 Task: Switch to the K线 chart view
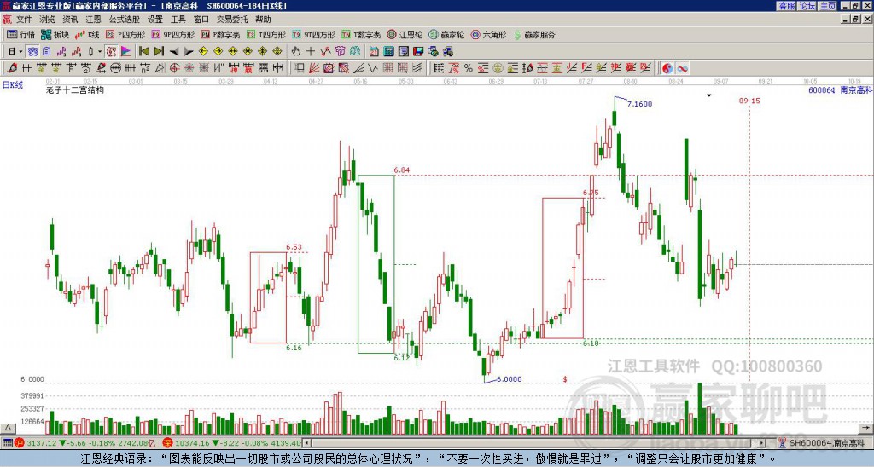[x=87, y=34]
